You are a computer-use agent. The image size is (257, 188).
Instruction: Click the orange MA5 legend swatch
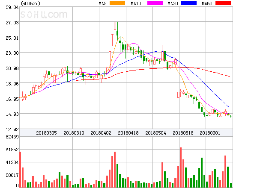click(117, 3)
